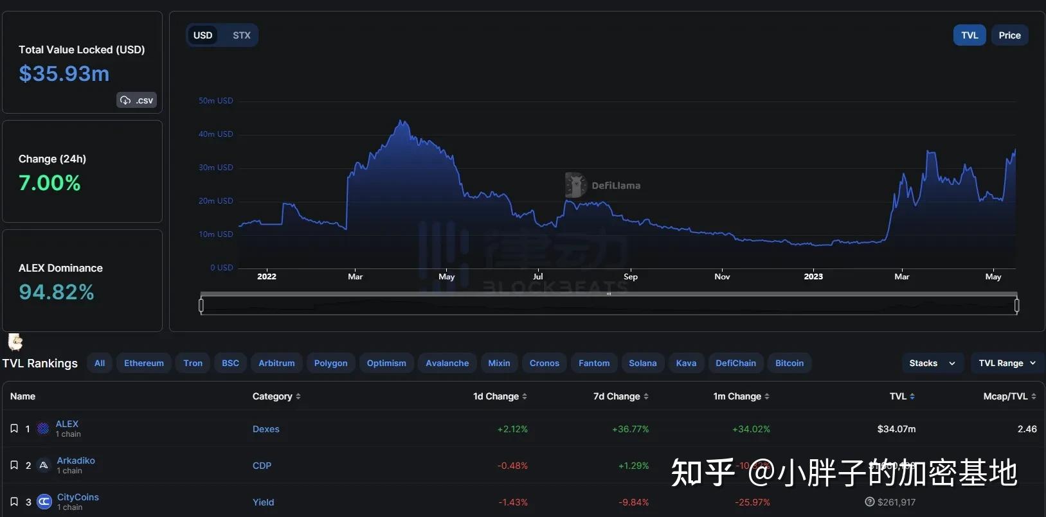Open the ALEX protocol page link

point(67,424)
